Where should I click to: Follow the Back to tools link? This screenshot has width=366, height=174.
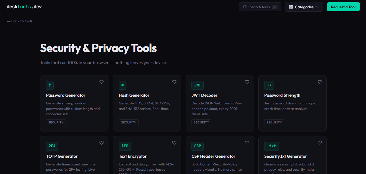[x=19, y=21]
